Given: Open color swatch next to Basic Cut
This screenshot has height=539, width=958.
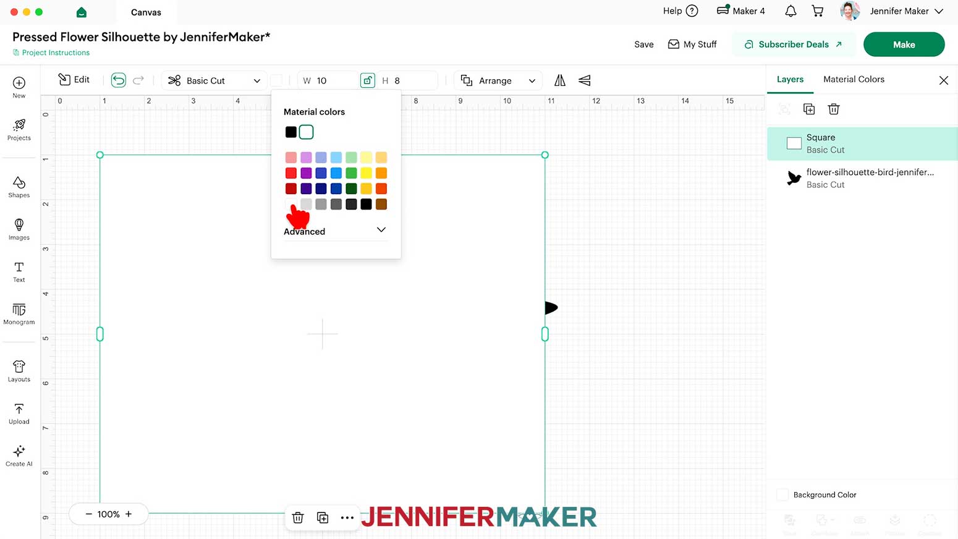Looking at the screenshot, I should pos(277,80).
